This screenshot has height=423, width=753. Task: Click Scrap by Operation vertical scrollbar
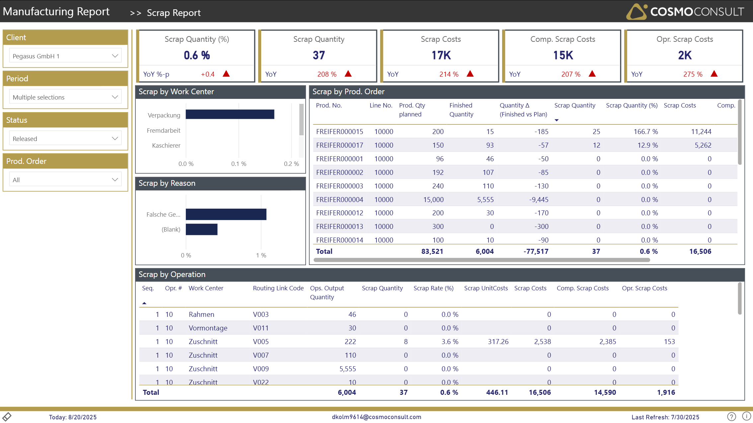pyautogui.click(x=739, y=299)
